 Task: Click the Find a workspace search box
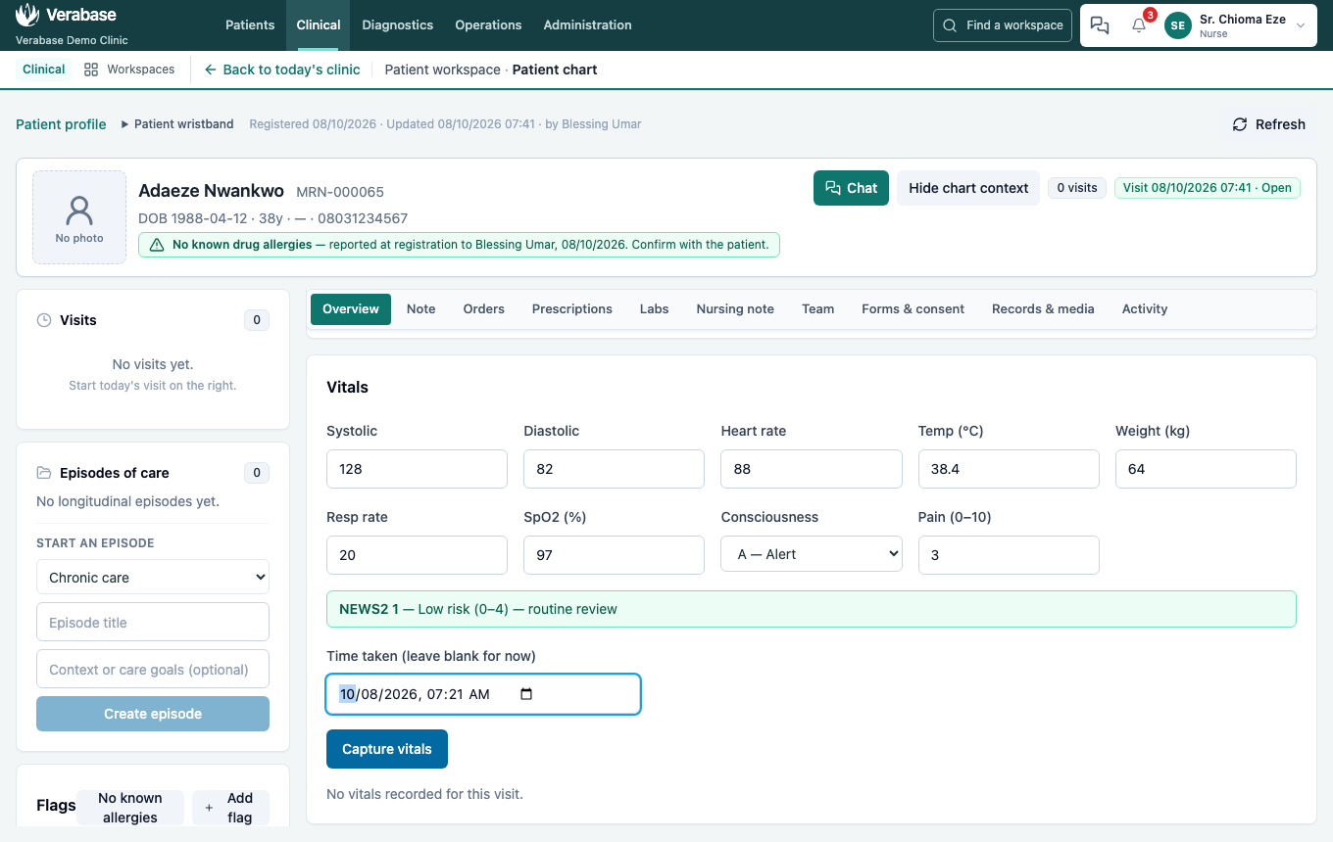1003,25
